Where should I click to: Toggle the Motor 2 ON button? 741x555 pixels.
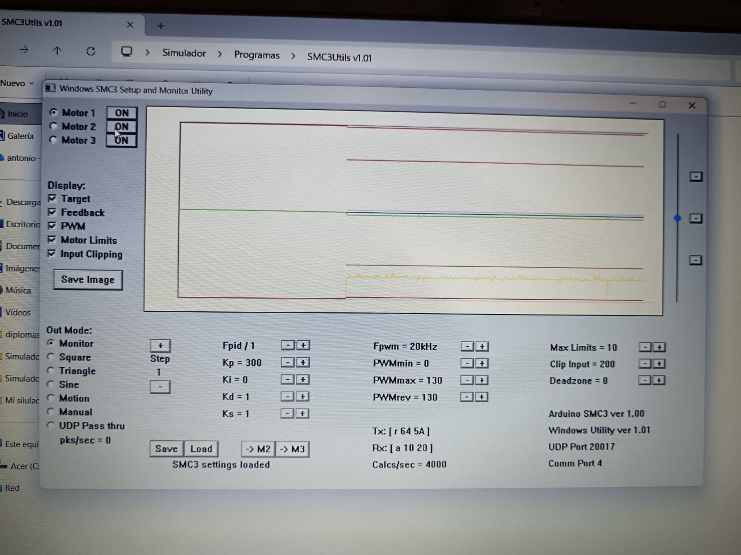(x=122, y=127)
